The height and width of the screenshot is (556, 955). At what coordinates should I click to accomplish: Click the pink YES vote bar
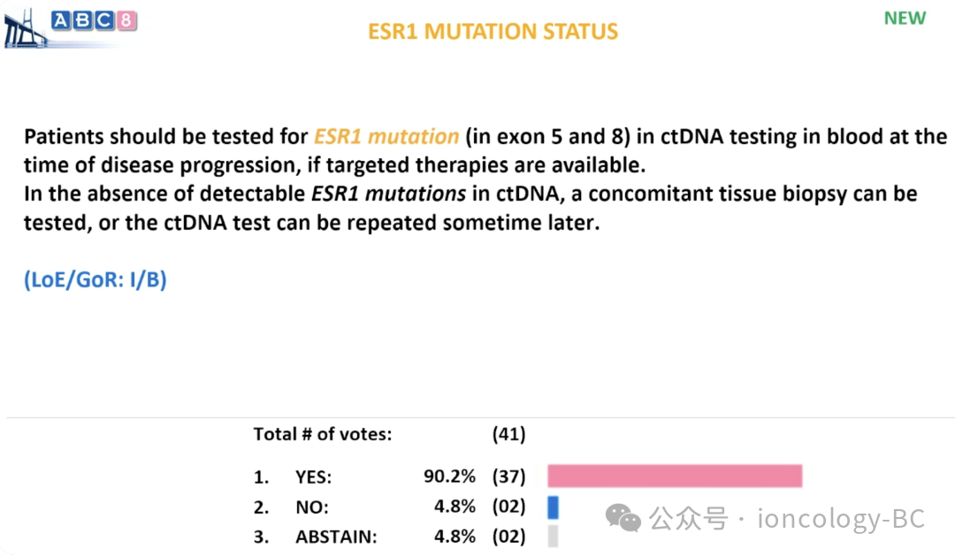675,476
